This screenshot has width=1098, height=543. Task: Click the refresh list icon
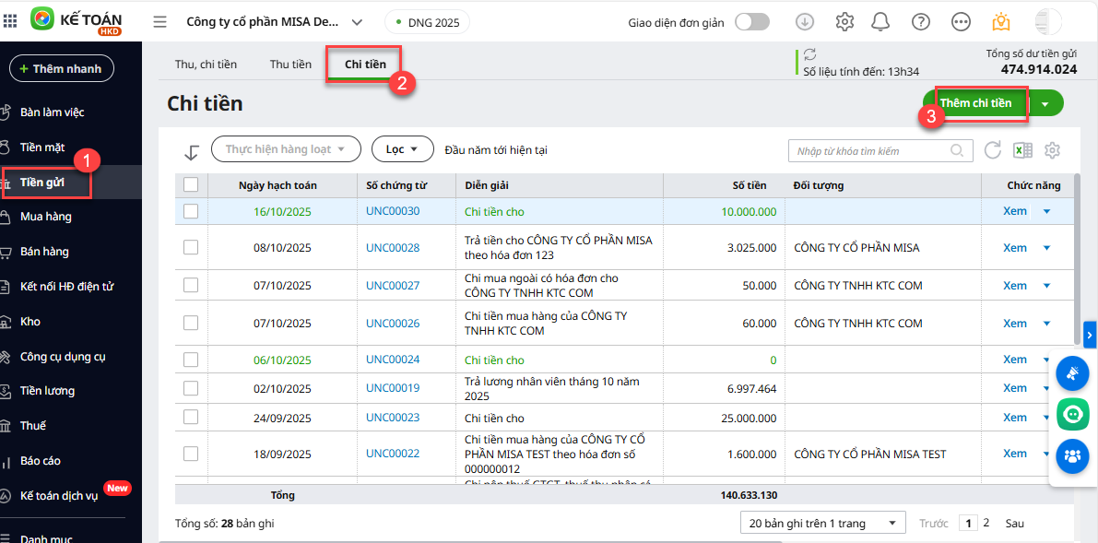click(993, 150)
